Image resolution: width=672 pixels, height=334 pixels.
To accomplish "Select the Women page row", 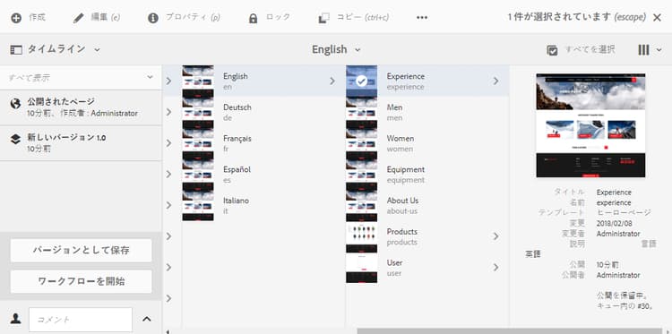I will tap(427, 143).
